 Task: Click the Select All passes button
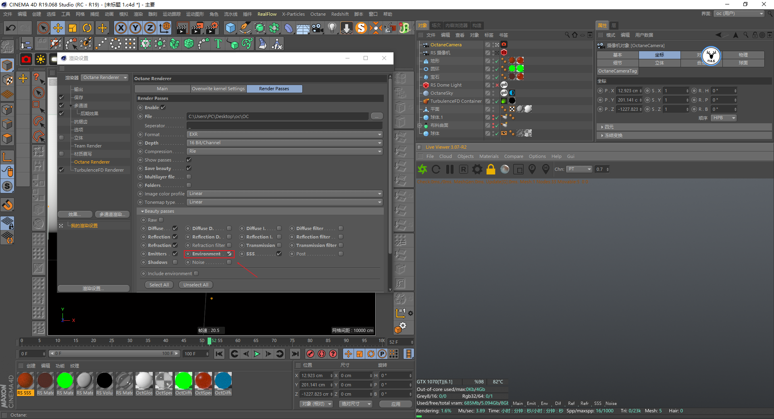point(159,285)
